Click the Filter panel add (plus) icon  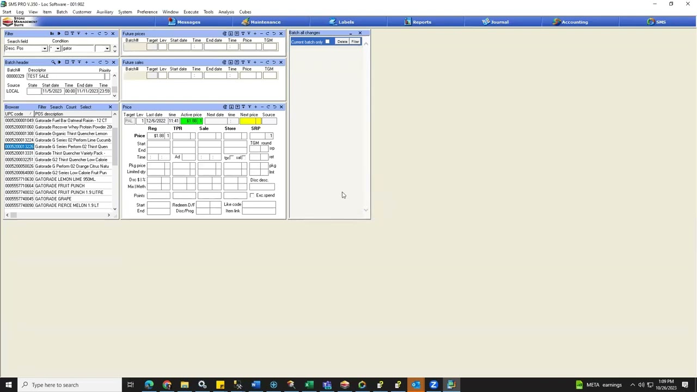point(85,34)
